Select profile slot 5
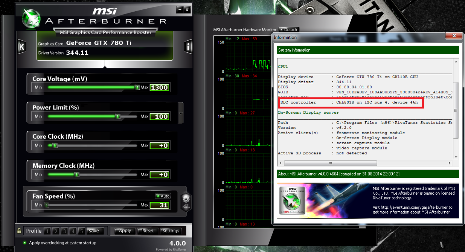Screen dimensions: 465x252 click(82, 231)
